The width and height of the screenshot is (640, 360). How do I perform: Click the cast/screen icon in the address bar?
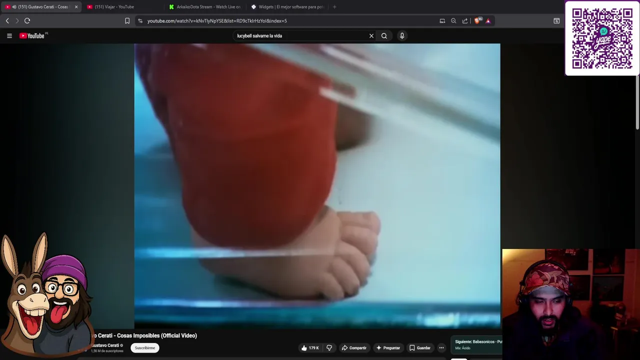(442, 21)
